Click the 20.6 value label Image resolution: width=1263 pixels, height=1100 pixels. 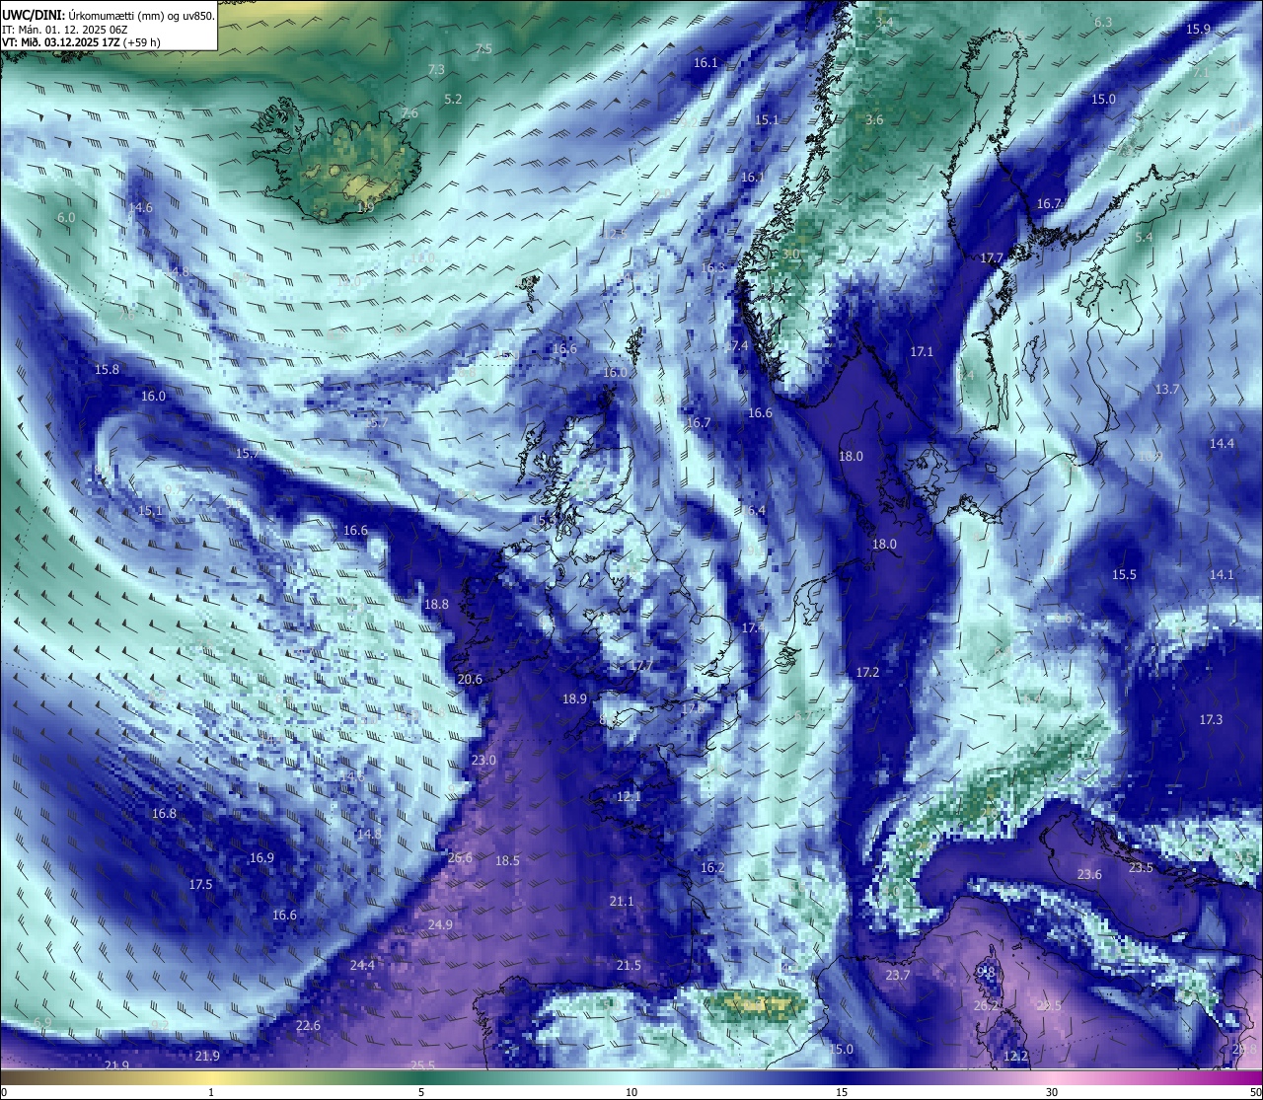(470, 679)
